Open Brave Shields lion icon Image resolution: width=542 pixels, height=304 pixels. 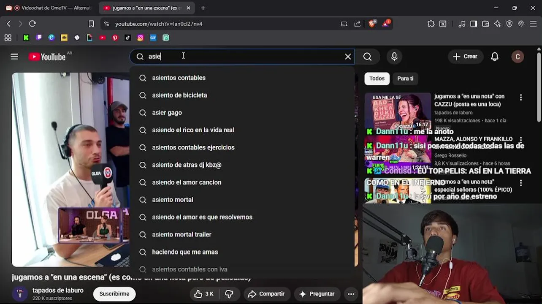tap(372, 24)
